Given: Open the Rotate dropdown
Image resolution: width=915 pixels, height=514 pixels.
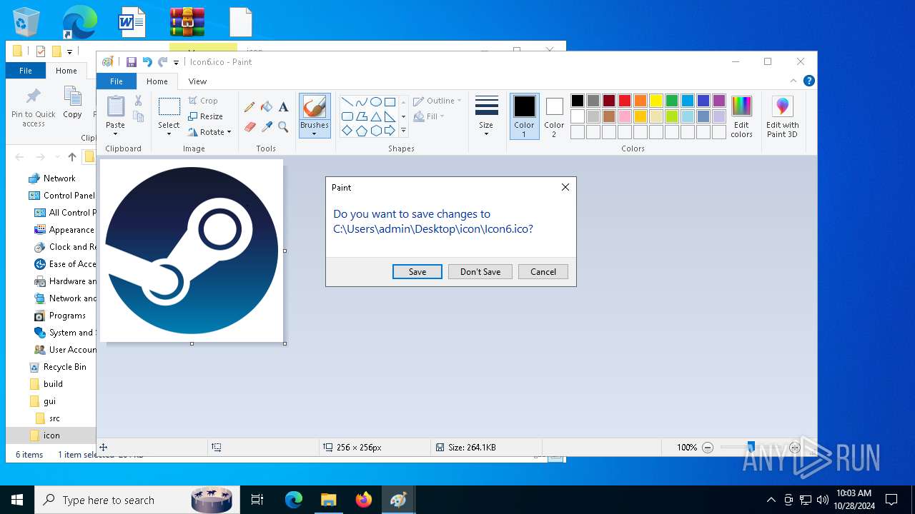Looking at the screenshot, I should 210,132.
